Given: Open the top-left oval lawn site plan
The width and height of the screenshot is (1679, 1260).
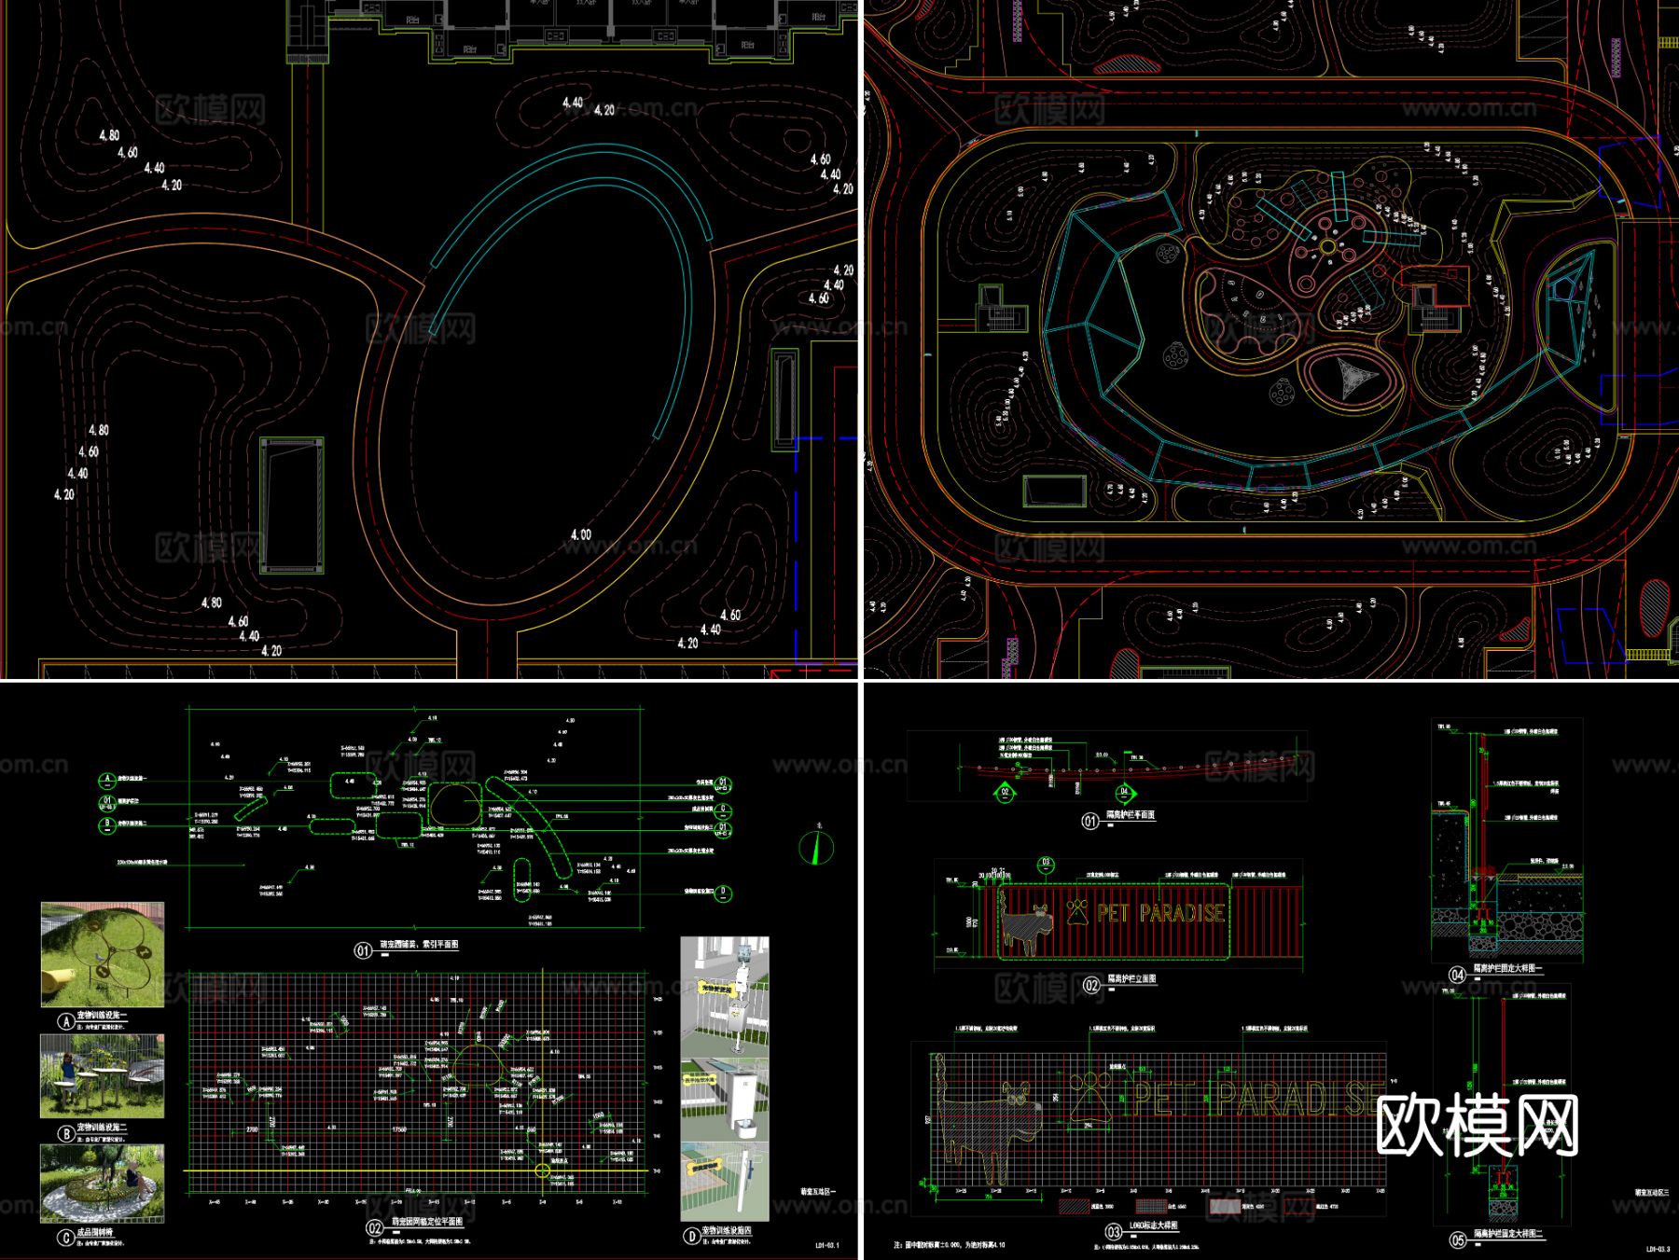Looking at the screenshot, I should click(x=429, y=339).
